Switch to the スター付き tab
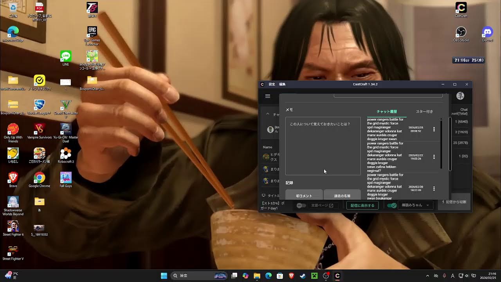Viewport: 501px width, 282px height. tap(424, 112)
